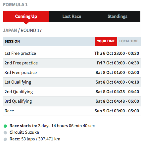Toggle schedule to Your Time
Viewport: 145px width, 148px height.
click(106, 41)
